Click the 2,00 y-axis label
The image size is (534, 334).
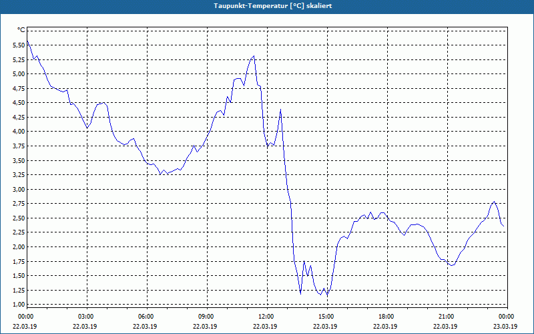click(19, 246)
